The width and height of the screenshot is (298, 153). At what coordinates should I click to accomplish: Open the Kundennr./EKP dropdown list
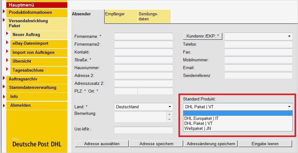tap(258, 36)
